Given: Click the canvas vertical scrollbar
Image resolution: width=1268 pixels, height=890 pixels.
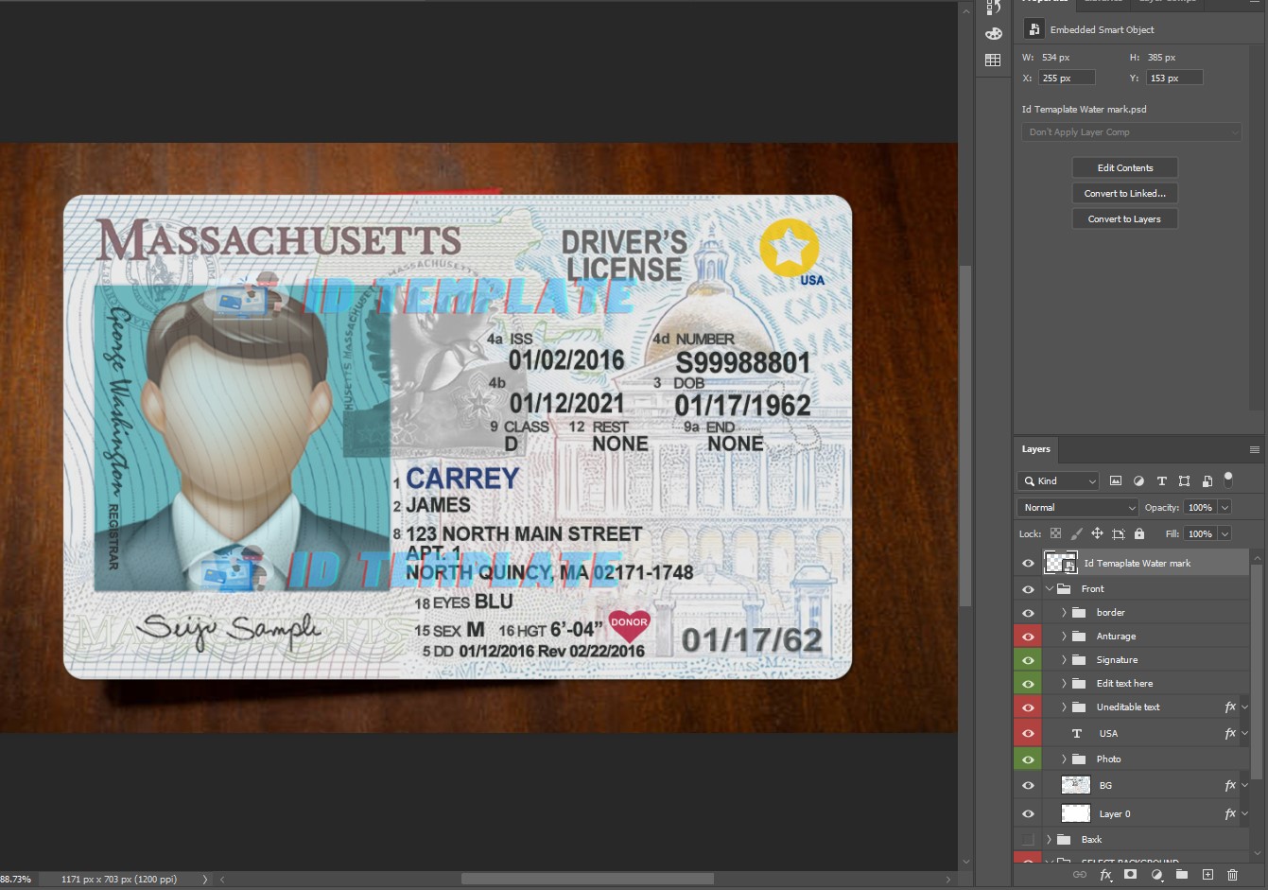Looking at the screenshot, I should (x=965, y=435).
